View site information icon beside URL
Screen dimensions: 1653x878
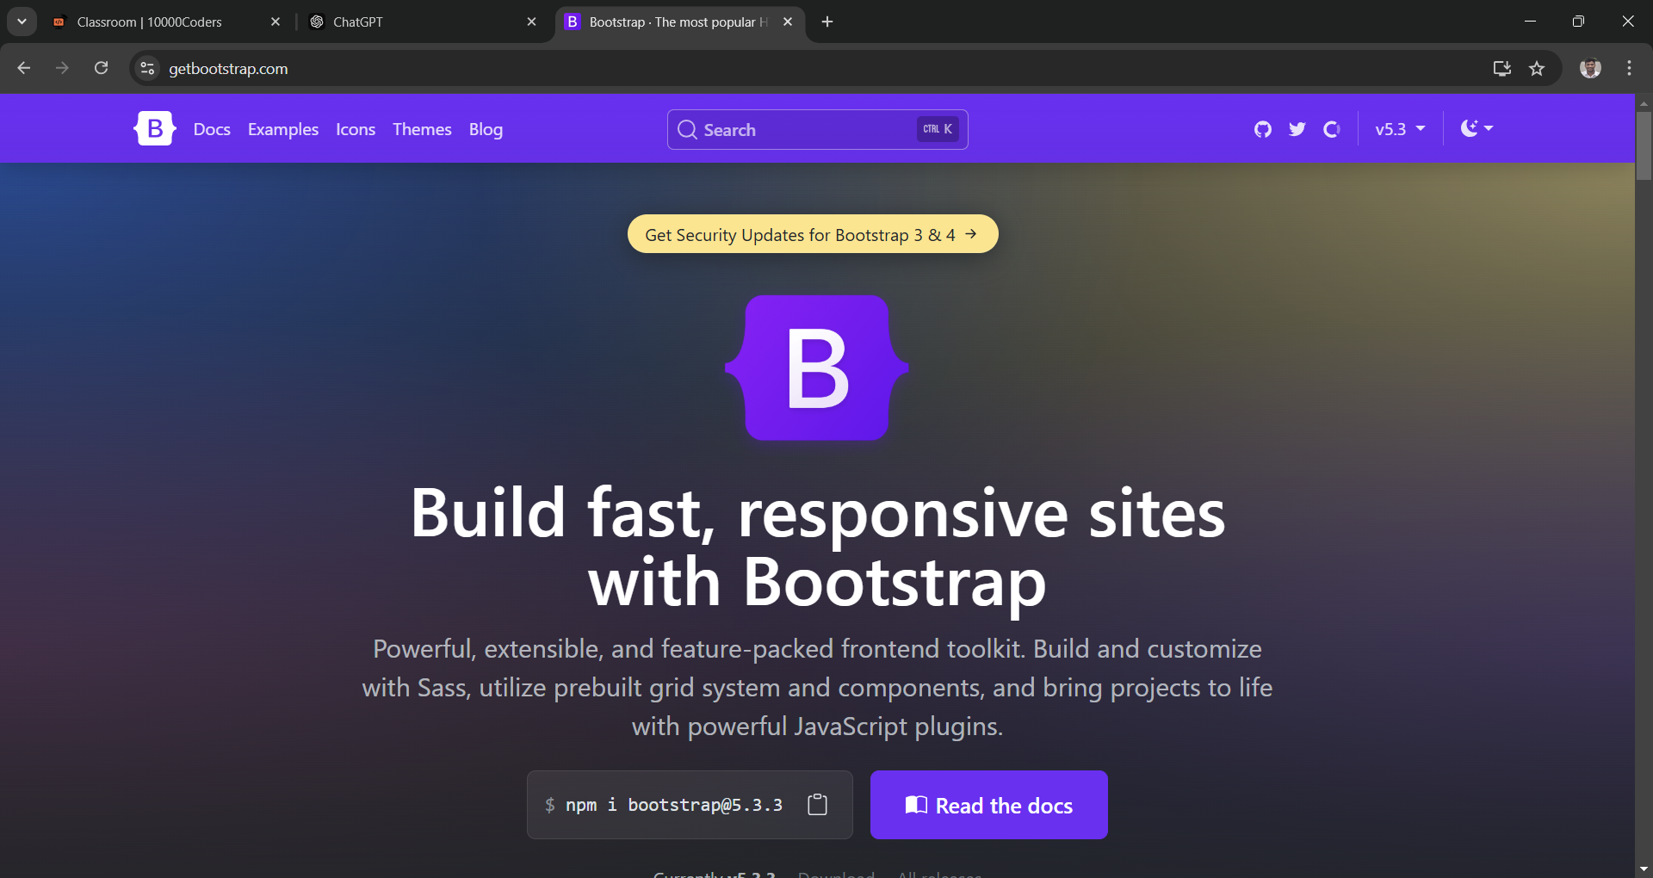(x=148, y=69)
